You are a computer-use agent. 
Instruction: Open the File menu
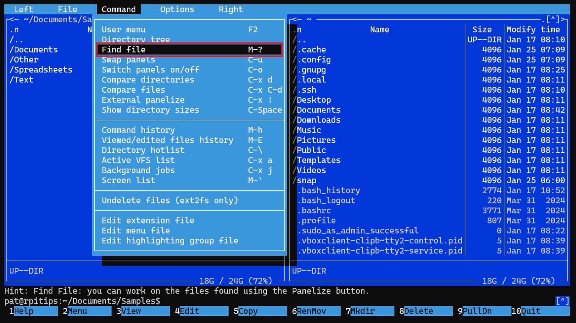click(67, 9)
